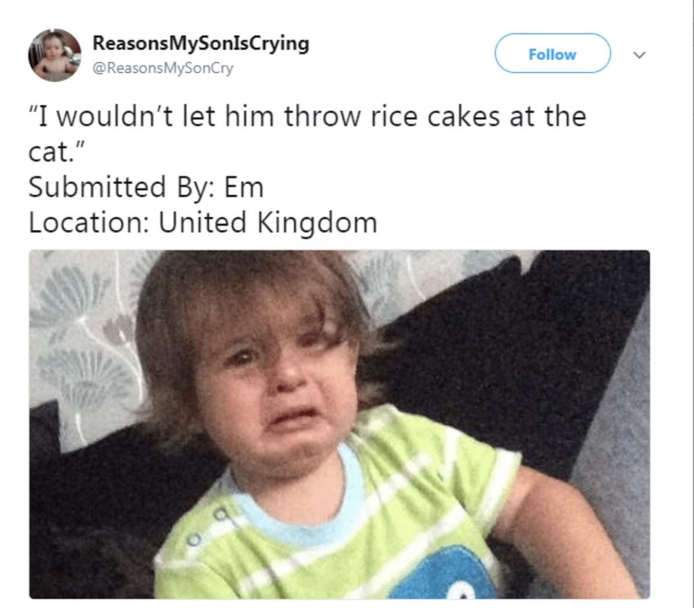Expand the tweet options chevron
The width and height of the screenshot is (694, 608).
tap(638, 55)
